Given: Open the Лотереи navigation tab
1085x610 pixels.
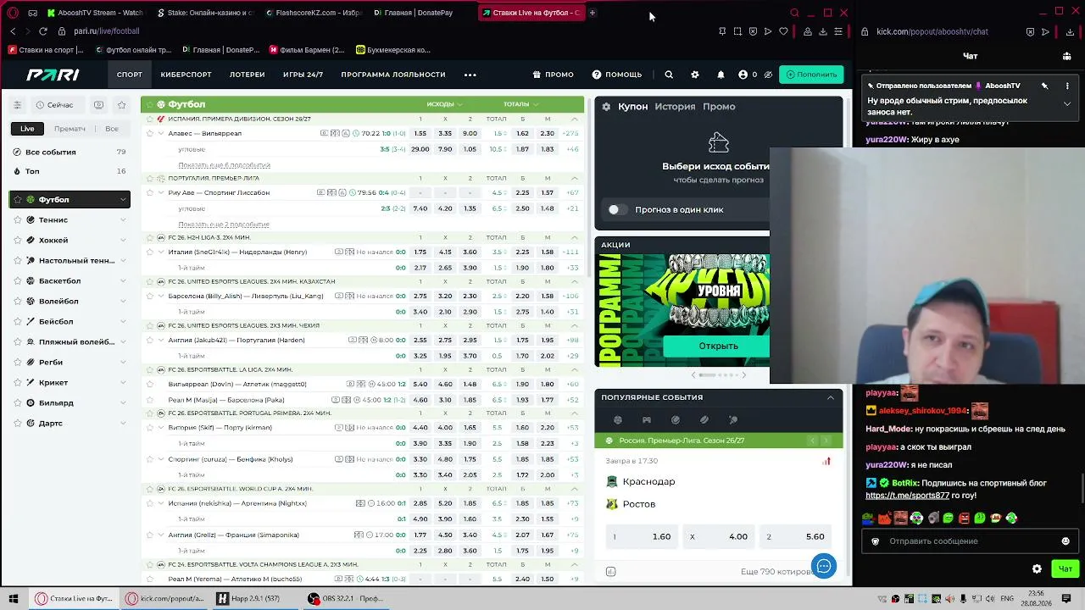Looking at the screenshot, I should point(248,75).
